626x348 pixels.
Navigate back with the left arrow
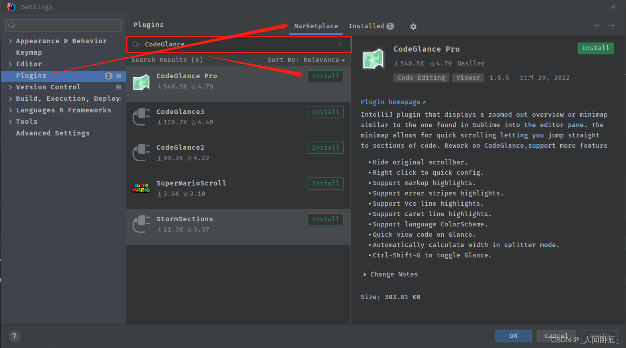597,25
